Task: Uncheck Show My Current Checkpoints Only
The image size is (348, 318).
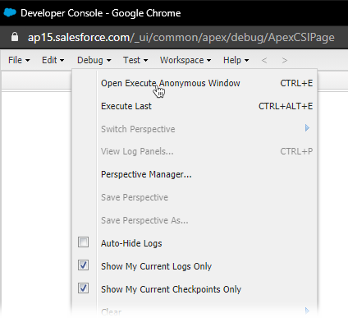Action: [x=83, y=288]
